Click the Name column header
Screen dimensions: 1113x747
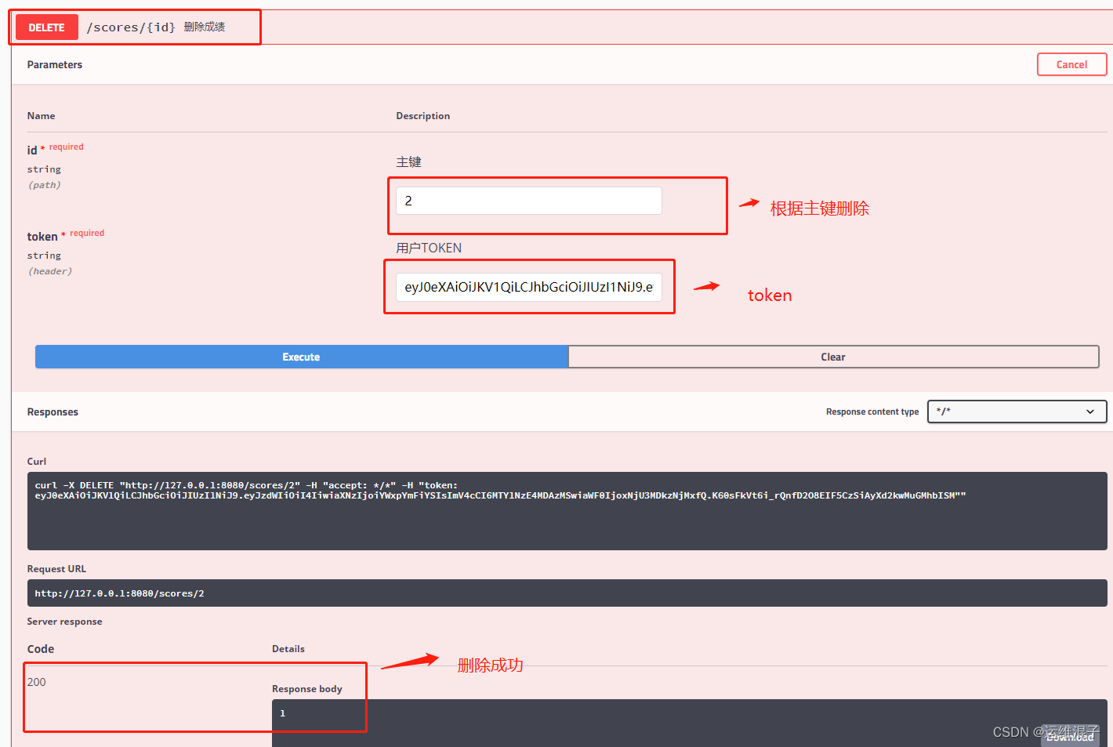pos(42,116)
